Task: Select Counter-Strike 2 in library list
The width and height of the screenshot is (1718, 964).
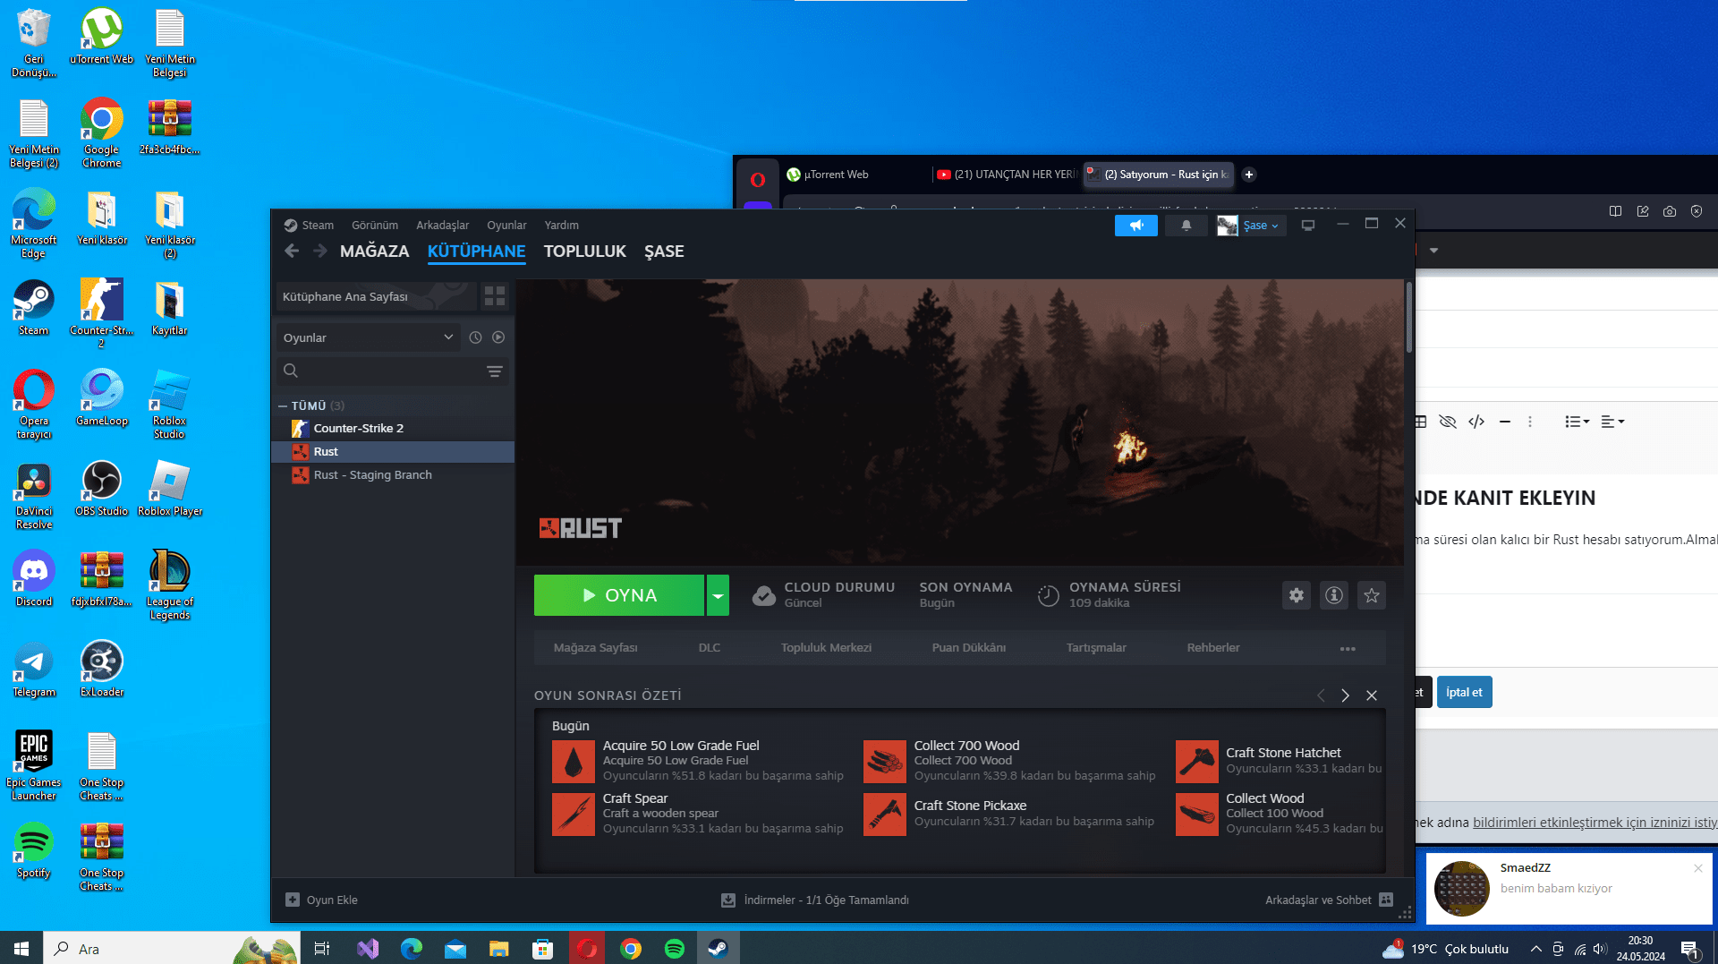Action: pos(393,429)
